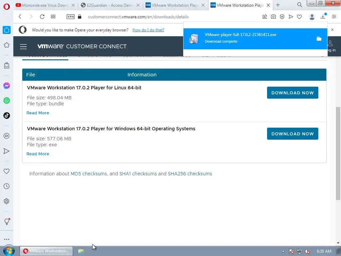Open the Opera profile account icon
341x256 pixels.
point(312,17)
